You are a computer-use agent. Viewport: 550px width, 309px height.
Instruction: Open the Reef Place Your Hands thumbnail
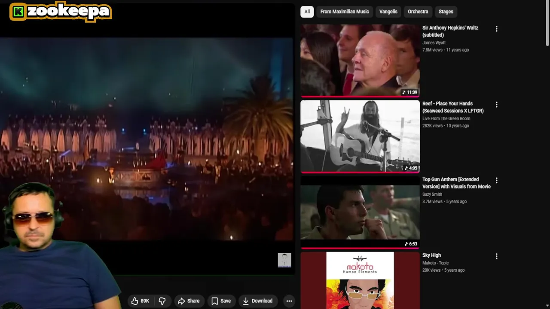(360, 136)
